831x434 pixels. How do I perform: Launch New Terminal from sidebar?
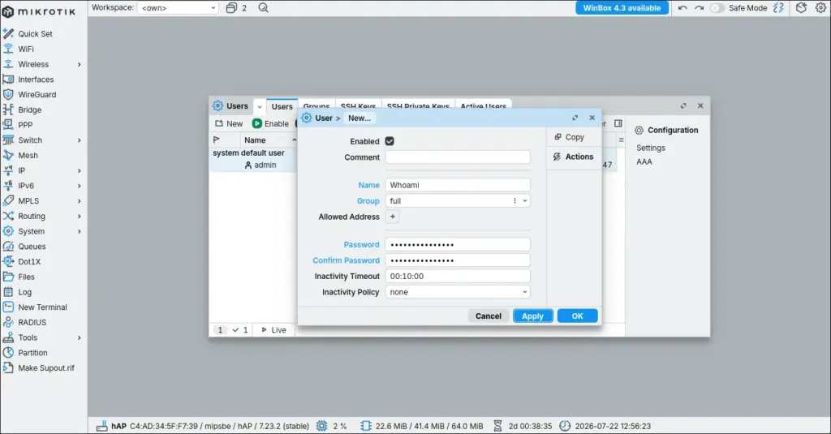pyautogui.click(x=42, y=307)
